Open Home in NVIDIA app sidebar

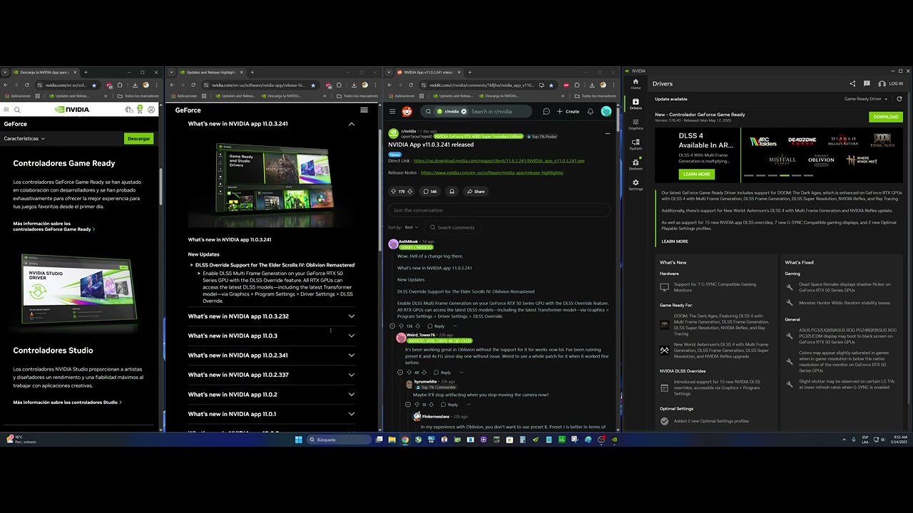pyautogui.click(x=636, y=84)
